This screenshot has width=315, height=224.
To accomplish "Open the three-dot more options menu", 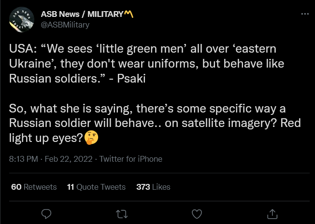I will click(x=305, y=14).
